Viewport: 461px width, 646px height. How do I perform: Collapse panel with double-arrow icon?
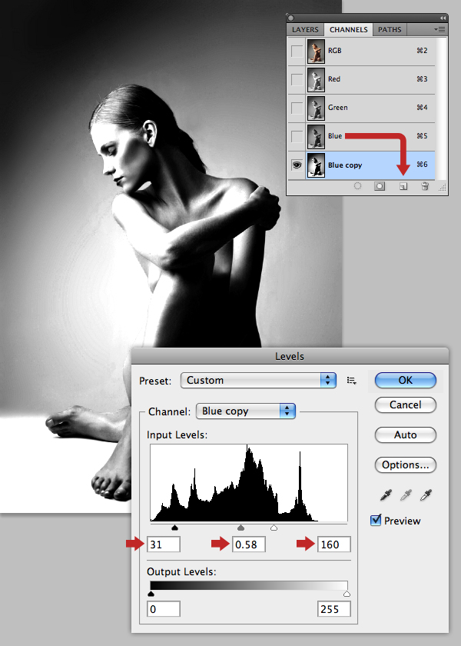pyautogui.click(x=443, y=18)
